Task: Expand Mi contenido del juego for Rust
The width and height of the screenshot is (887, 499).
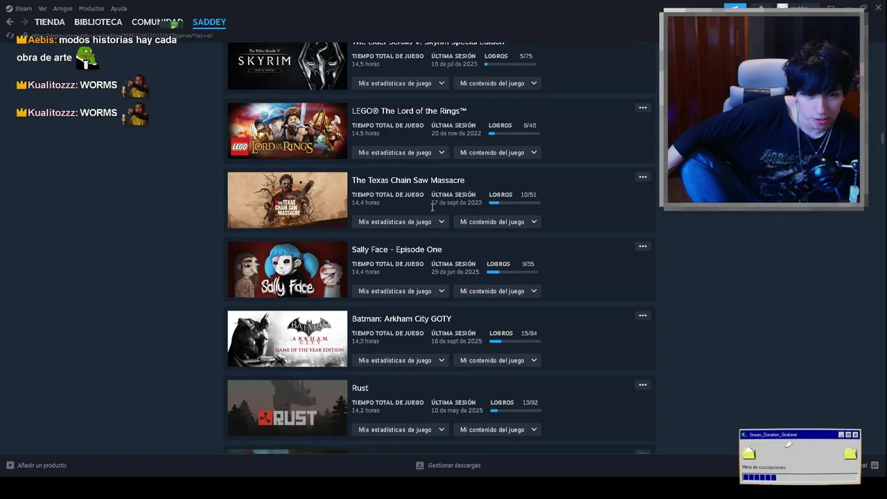Action: 498,430
